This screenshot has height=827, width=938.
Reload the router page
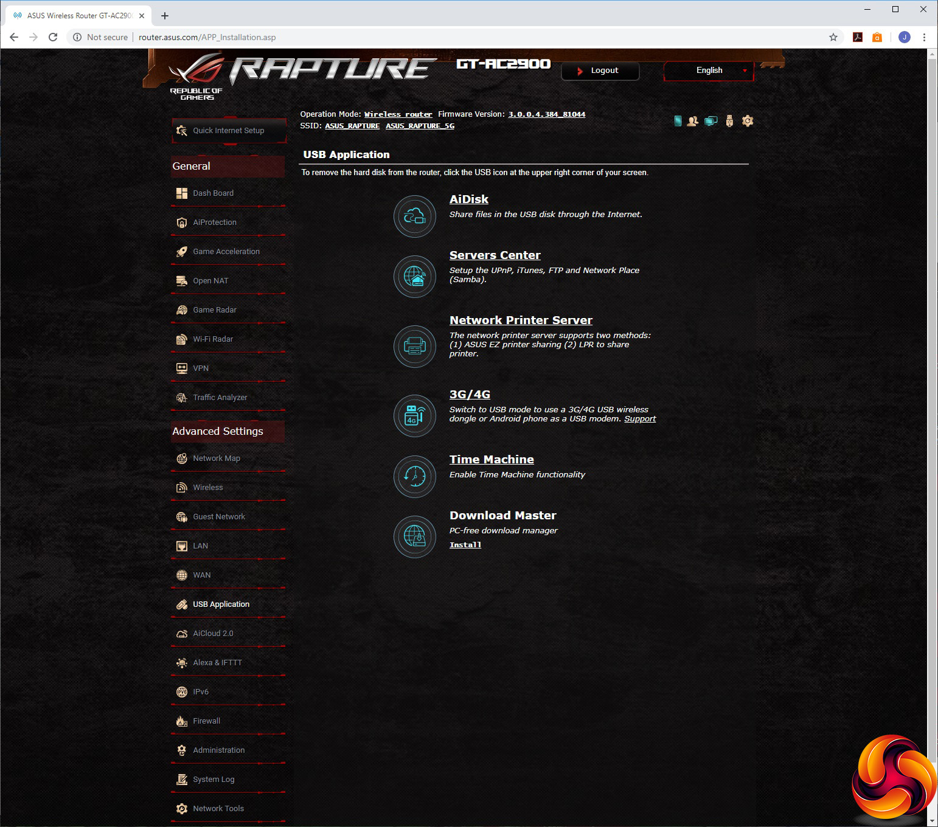pyautogui.click(x=53, y=37)
